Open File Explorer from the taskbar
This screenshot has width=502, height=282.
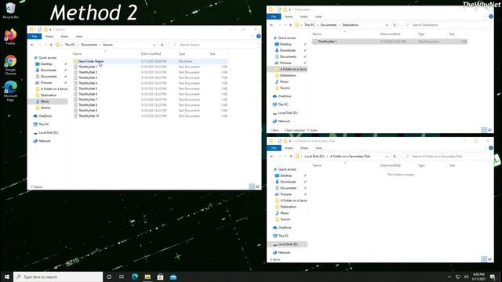coord(147,277)
